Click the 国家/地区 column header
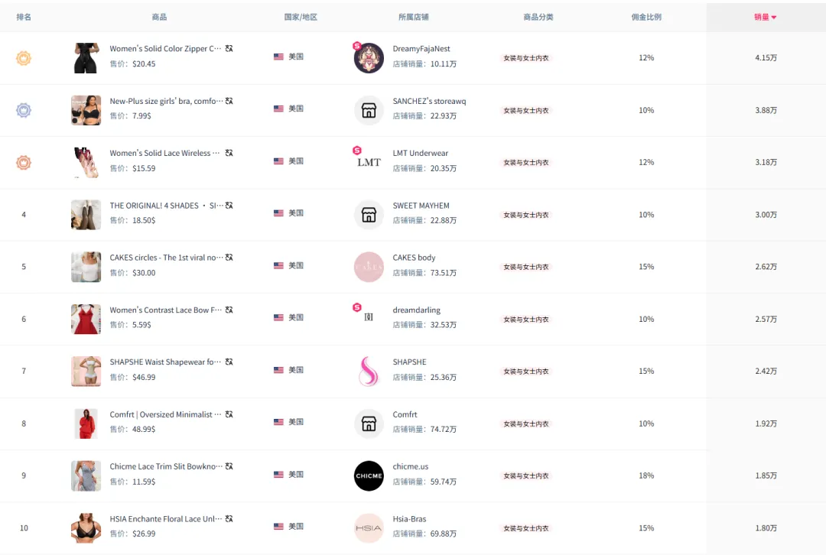This screenshot has width=826, height=555. pyautogui.click(x=301, y=17)
